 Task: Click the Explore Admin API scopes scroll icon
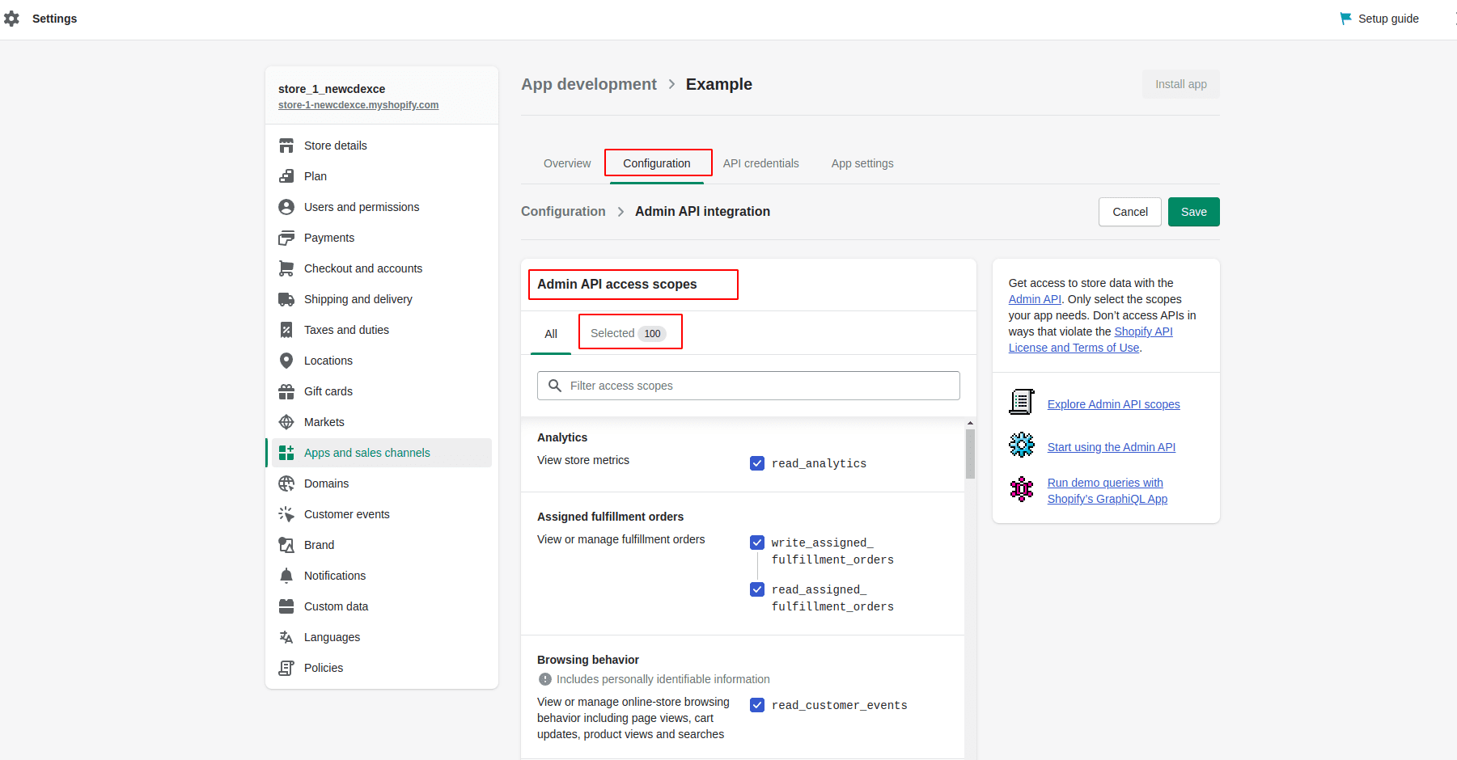coord(1022,402)
